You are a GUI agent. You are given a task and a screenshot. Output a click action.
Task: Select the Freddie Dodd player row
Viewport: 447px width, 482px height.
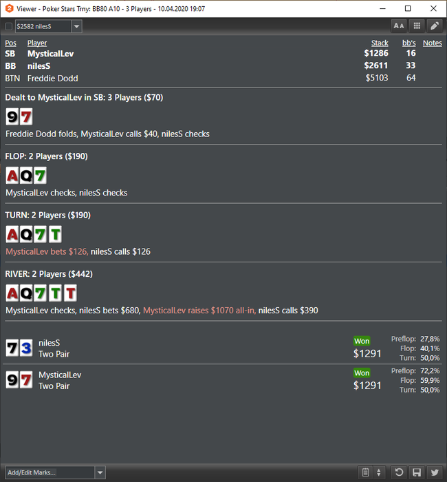pos(223,78)
